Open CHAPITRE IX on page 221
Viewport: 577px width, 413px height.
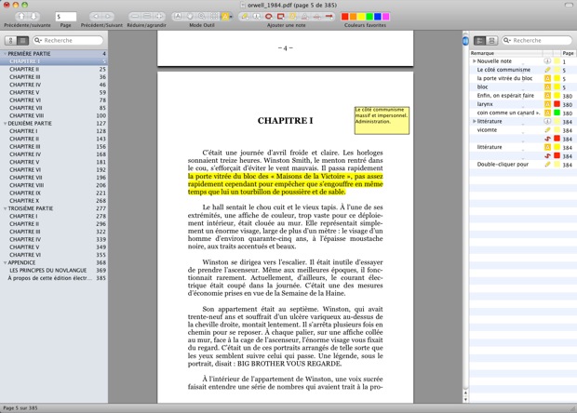54,193
